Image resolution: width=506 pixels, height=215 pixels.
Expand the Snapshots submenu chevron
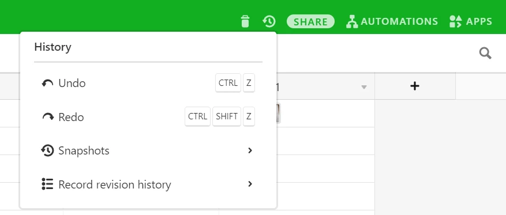250,150
